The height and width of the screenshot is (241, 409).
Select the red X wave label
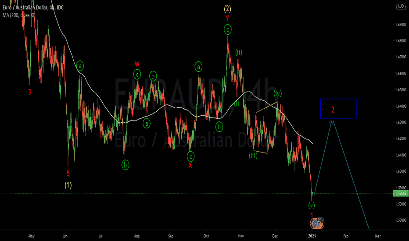pyautogui.click(x=190, y=165)
